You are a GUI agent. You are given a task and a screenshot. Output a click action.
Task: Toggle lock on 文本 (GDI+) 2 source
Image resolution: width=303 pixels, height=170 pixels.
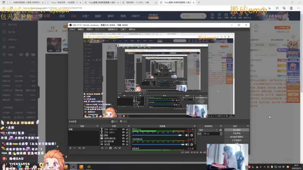point(127,129)
